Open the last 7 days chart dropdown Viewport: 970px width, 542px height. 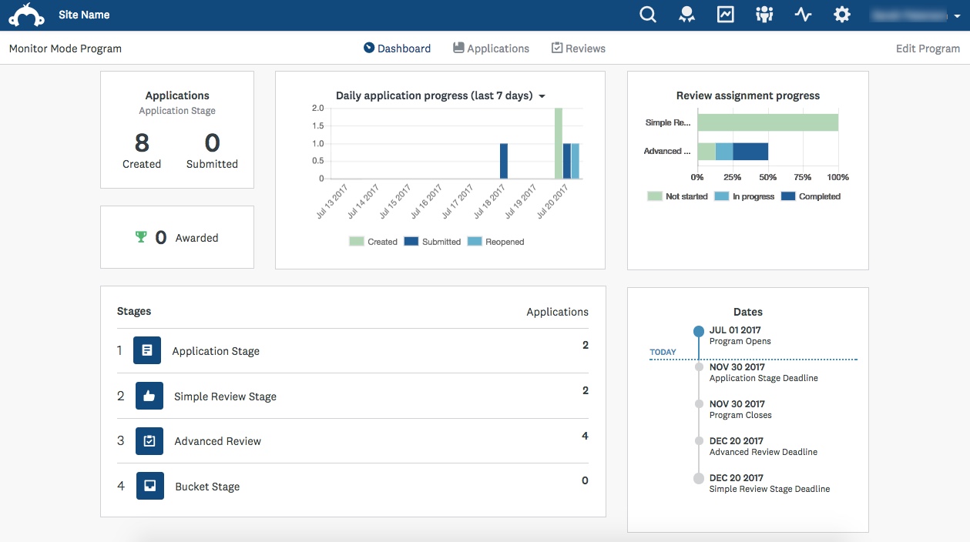(542, 95)
